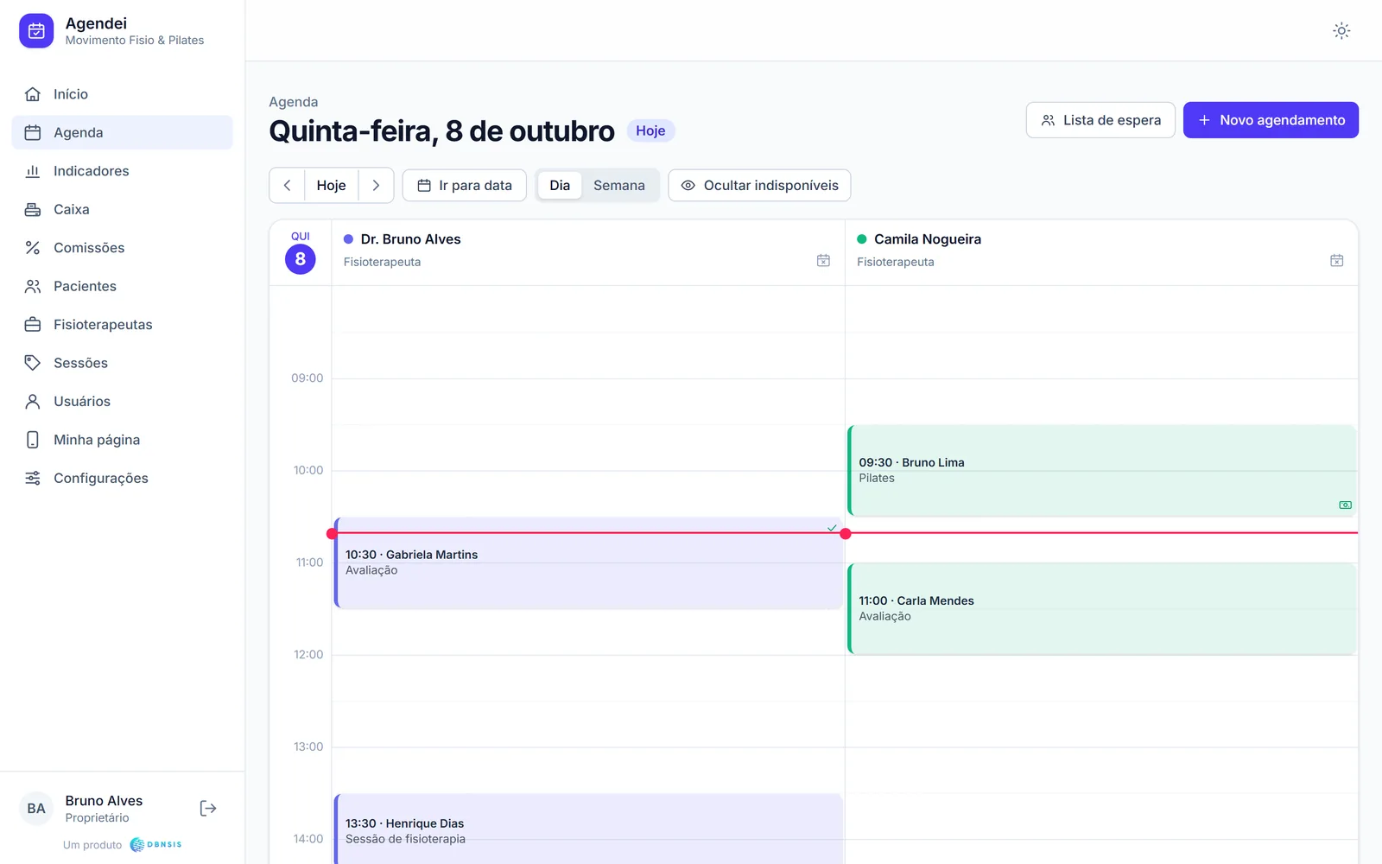Switch to Semana view
Viewport: 1382px width, 864px height.
coord(619,186)
